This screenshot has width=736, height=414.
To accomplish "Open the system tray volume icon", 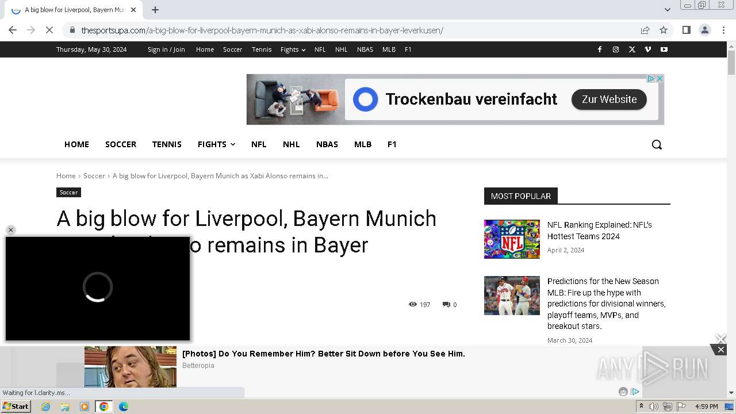I will (x=654, y=407).
